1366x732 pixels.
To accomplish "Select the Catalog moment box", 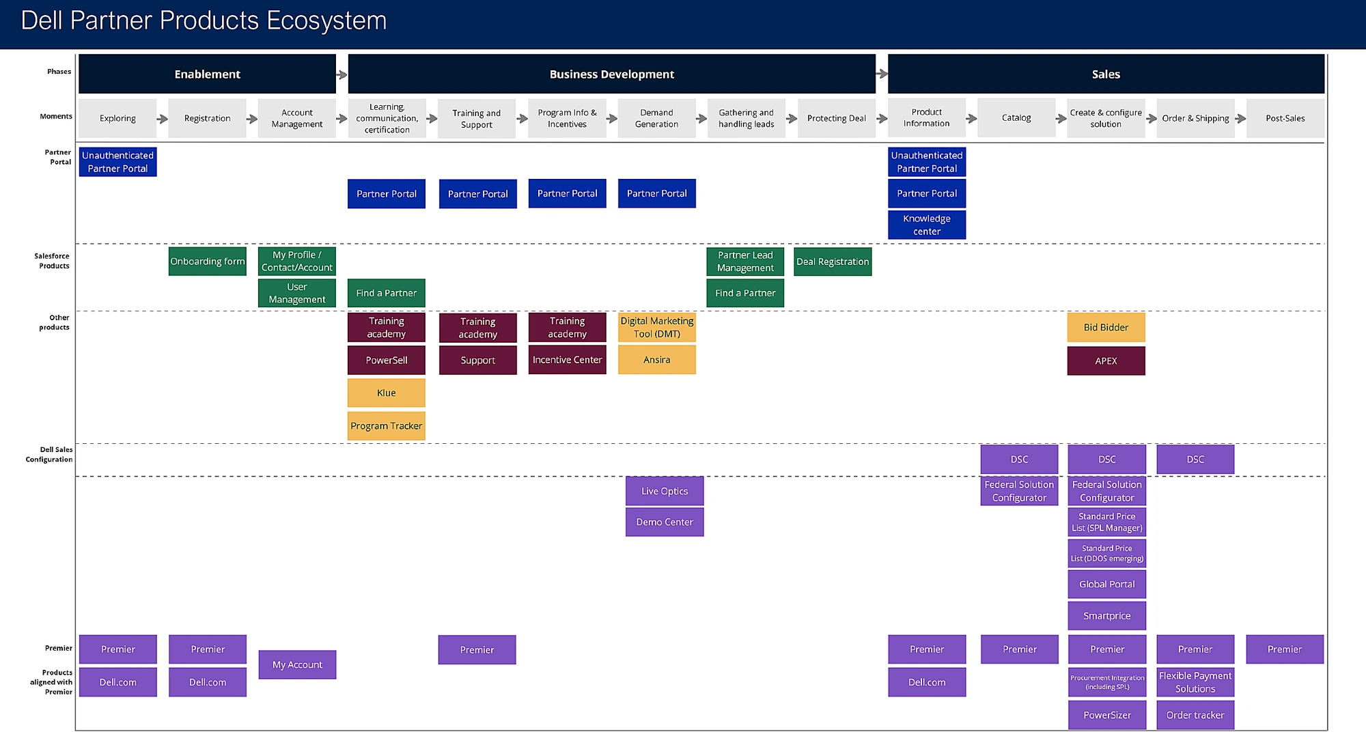I will pos(1016,117).
